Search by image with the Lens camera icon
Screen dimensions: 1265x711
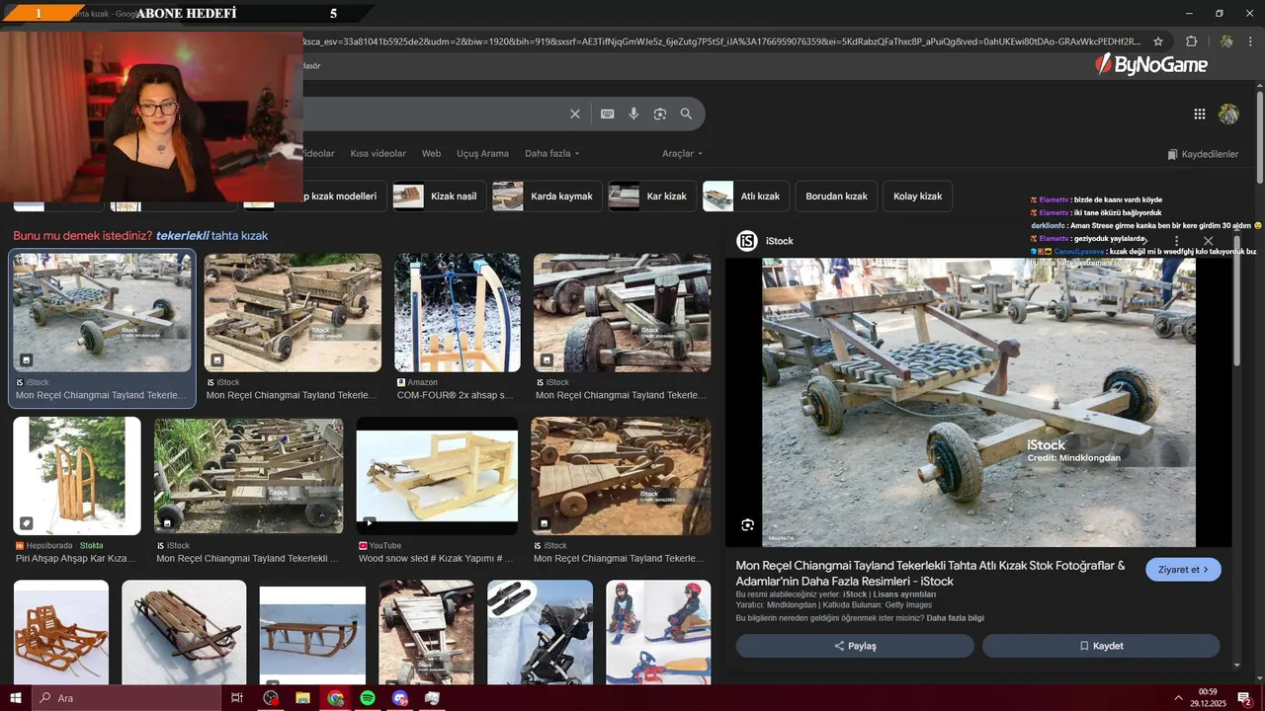pyautogui.click(x=660, y=114)
